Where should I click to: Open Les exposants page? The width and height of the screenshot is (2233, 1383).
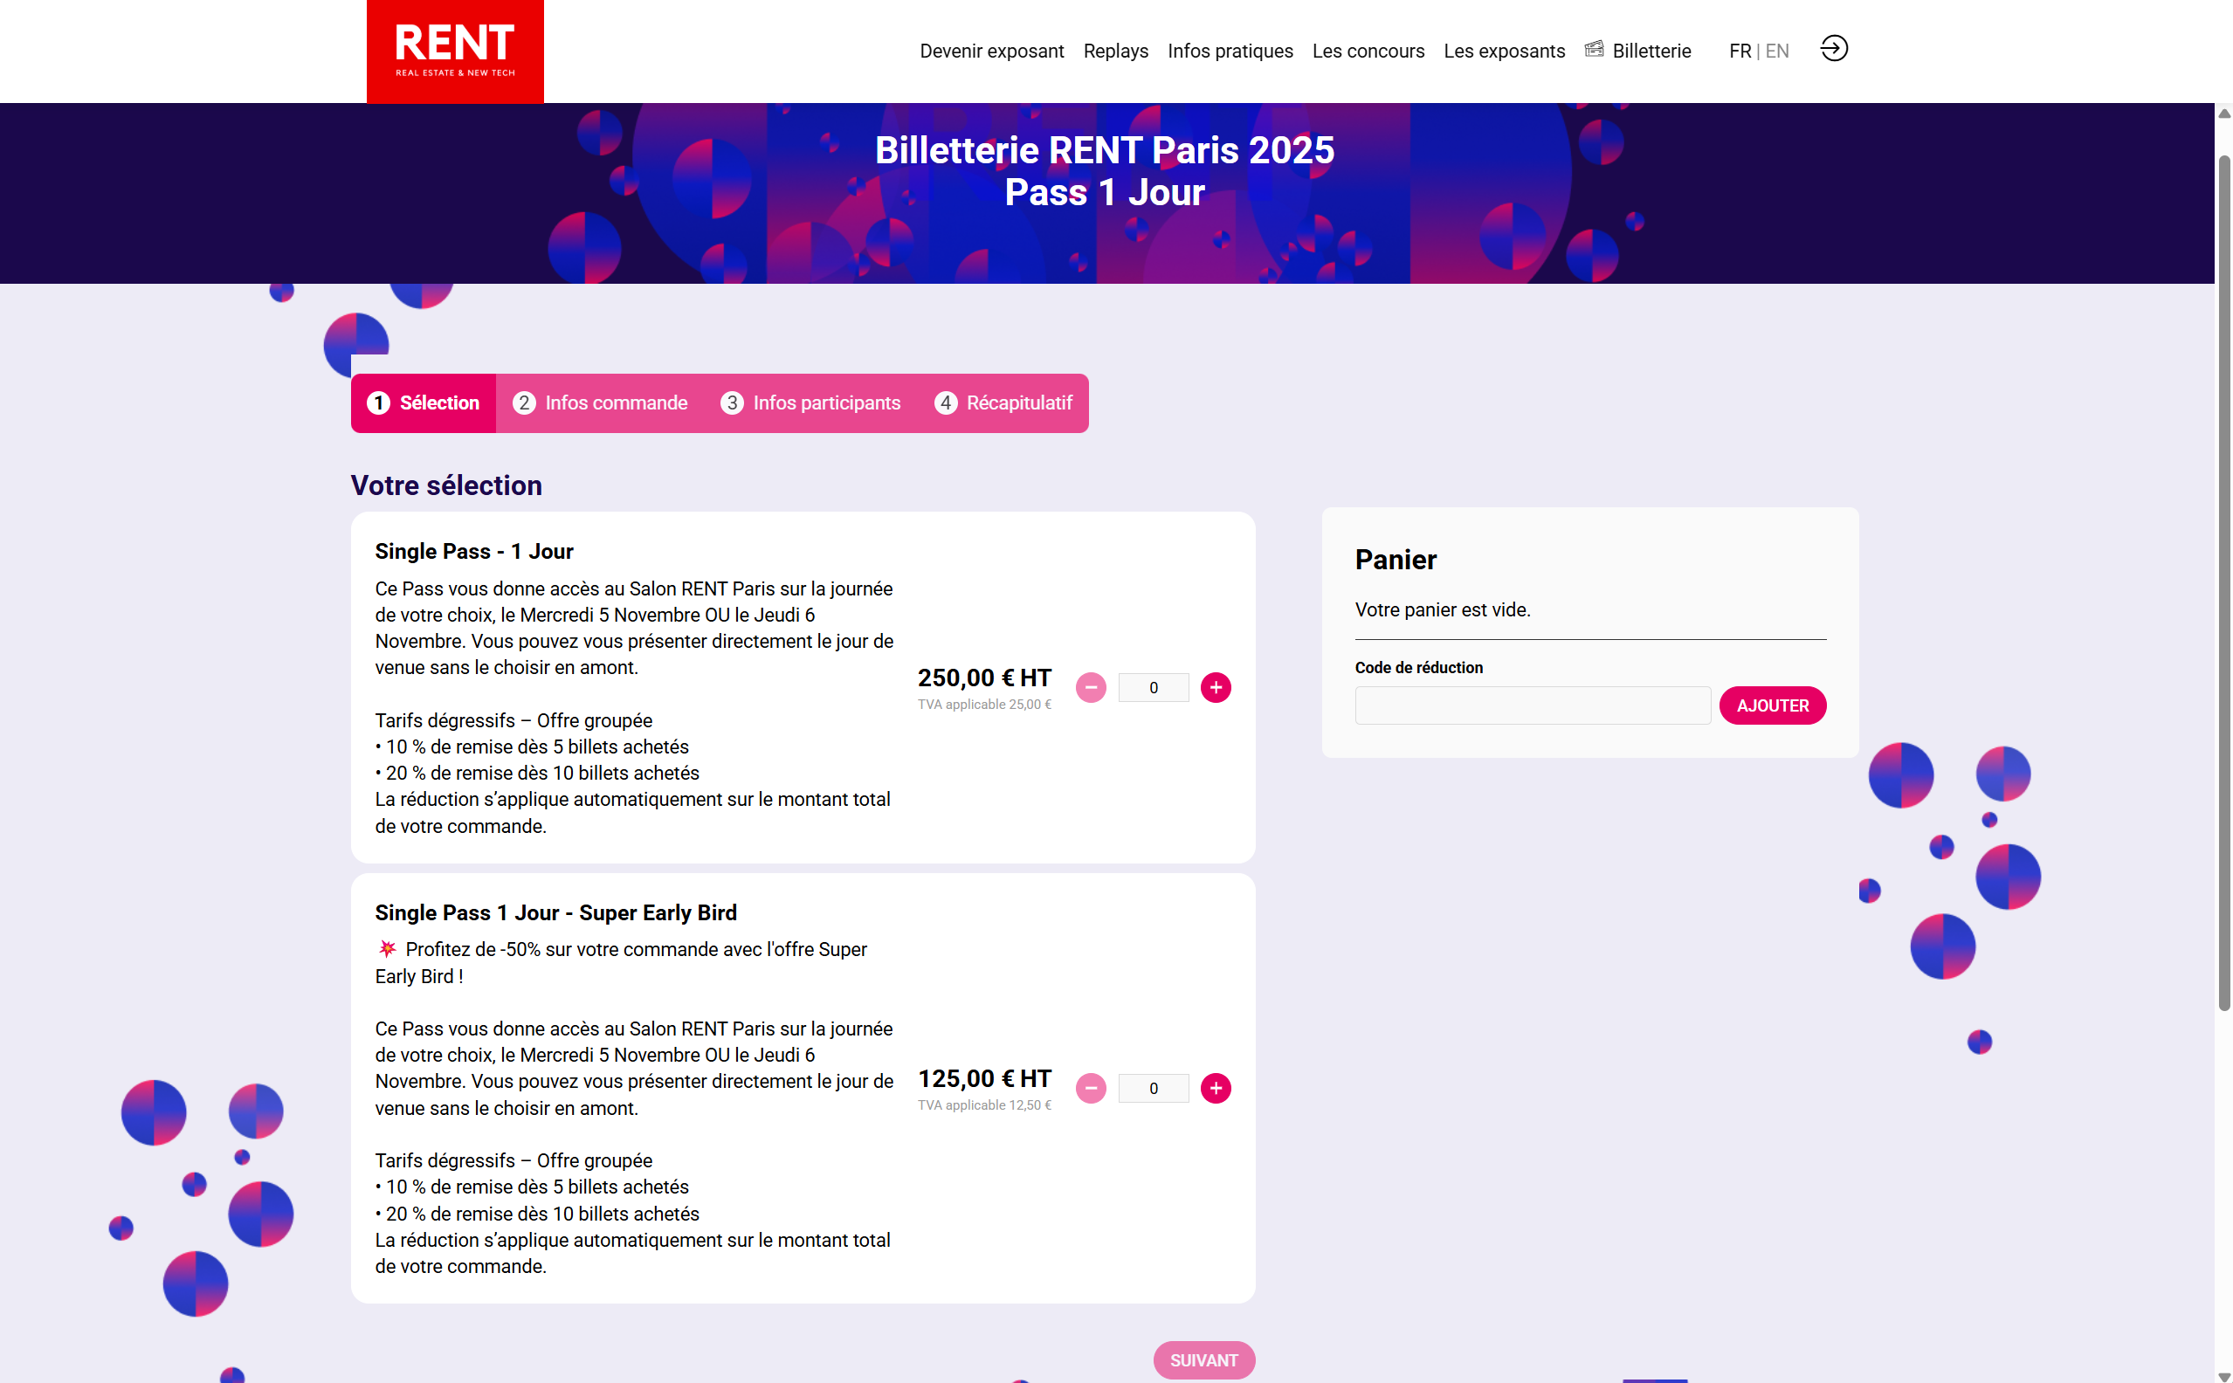(x=1504, y=52)
